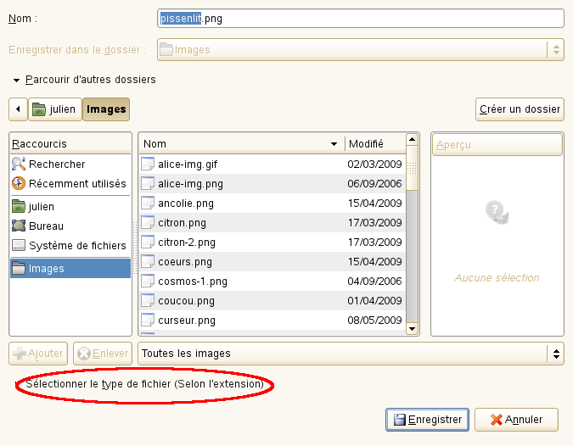This screenshot has width=573, height=446.
Task: Click the file icon next to cosmos-1.png
Action: (147, 281)
